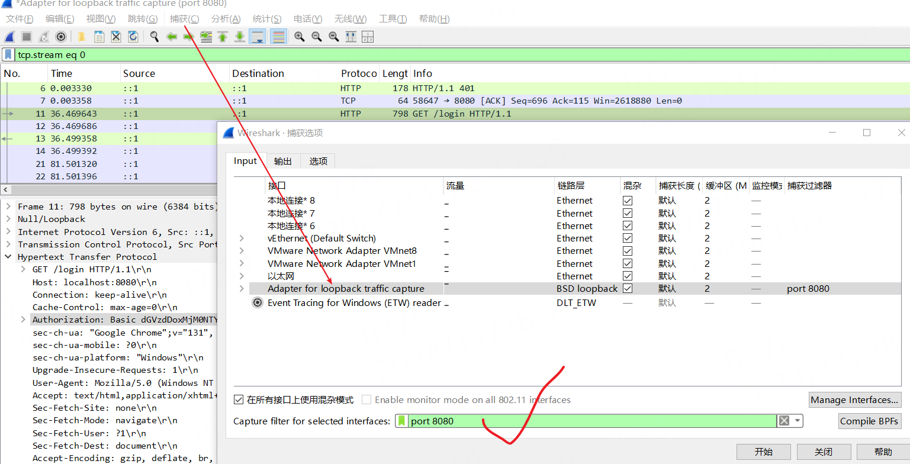Reset text to normal size icon
The image size is (910, 464).
tap(334, 37)
